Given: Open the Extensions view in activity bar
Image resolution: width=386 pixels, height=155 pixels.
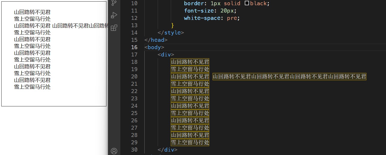Looking at the screenshot, I should pos(114,28).
